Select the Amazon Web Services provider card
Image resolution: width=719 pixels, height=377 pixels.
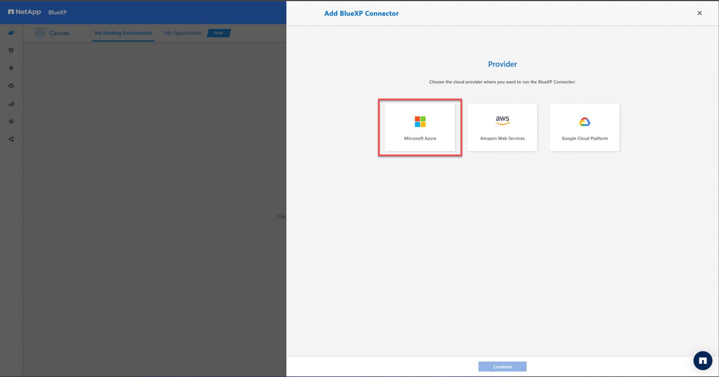tap(502, 127)
